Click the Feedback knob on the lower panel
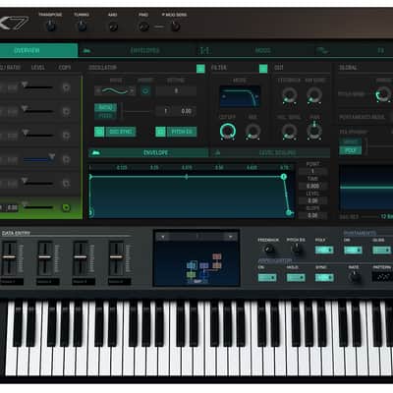Screen dimensions: 393x393 (268, 250)
